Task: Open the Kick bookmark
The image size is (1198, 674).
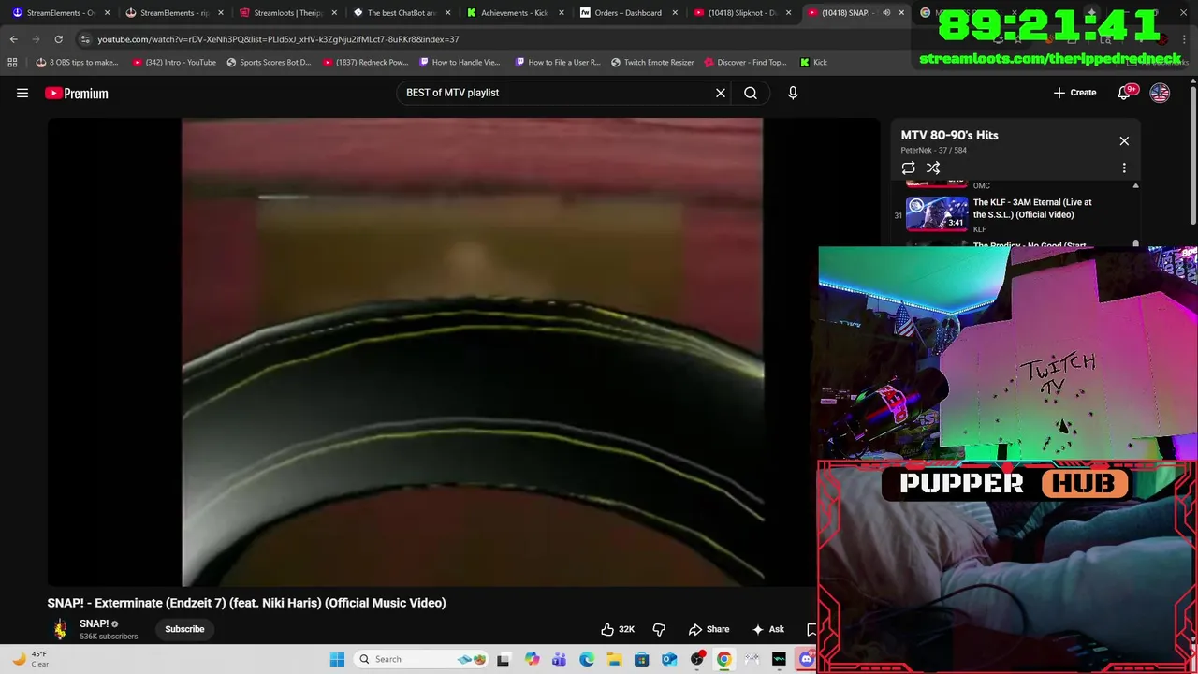Action: click(813, 62)
